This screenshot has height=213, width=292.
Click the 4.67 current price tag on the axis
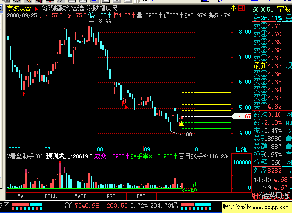[x=242, y=116]
